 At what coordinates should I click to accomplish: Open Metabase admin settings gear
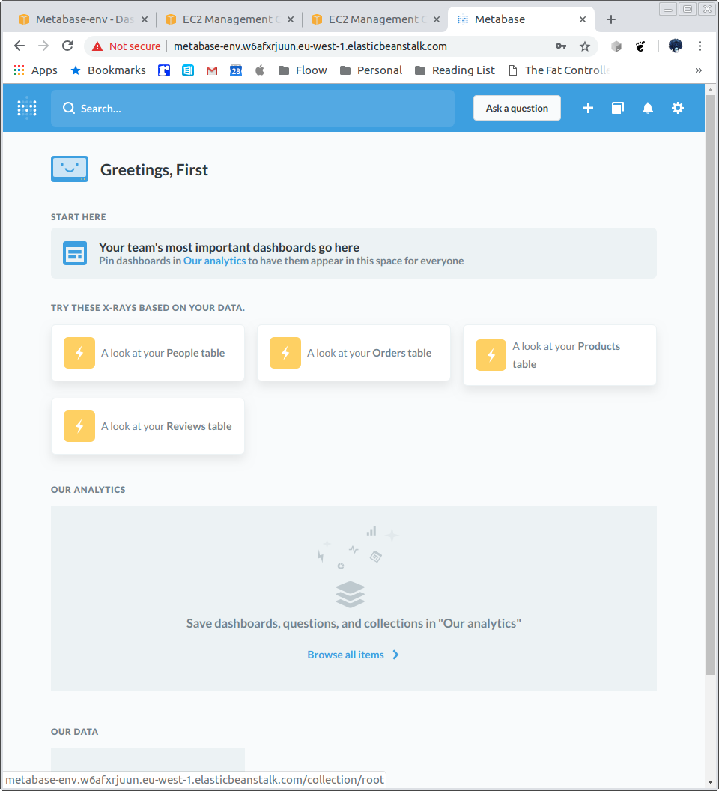coord(677,108)
